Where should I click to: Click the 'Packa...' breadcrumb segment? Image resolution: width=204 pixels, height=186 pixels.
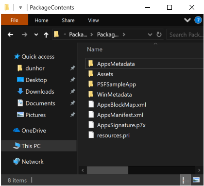click(x=78, y=34)
